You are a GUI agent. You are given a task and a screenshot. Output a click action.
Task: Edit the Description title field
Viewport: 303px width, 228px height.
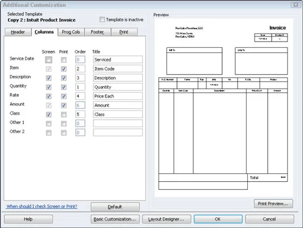[118, 78]
